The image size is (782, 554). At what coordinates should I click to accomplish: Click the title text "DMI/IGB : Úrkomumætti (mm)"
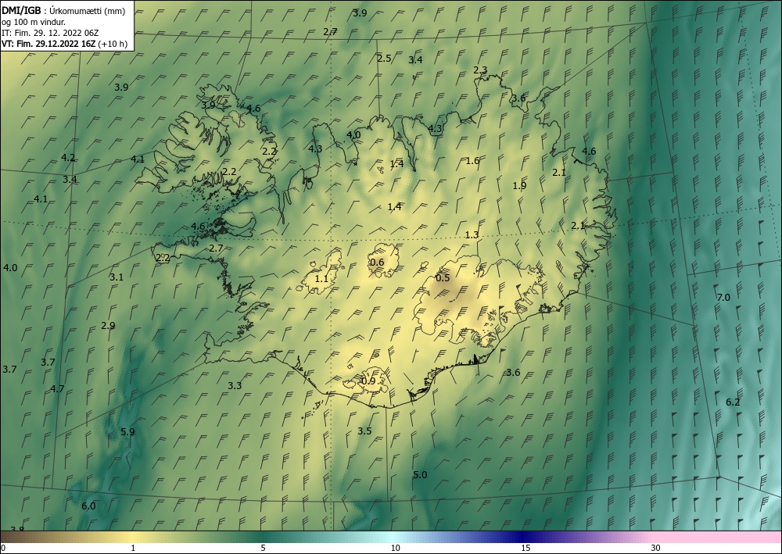coord(63,11)
